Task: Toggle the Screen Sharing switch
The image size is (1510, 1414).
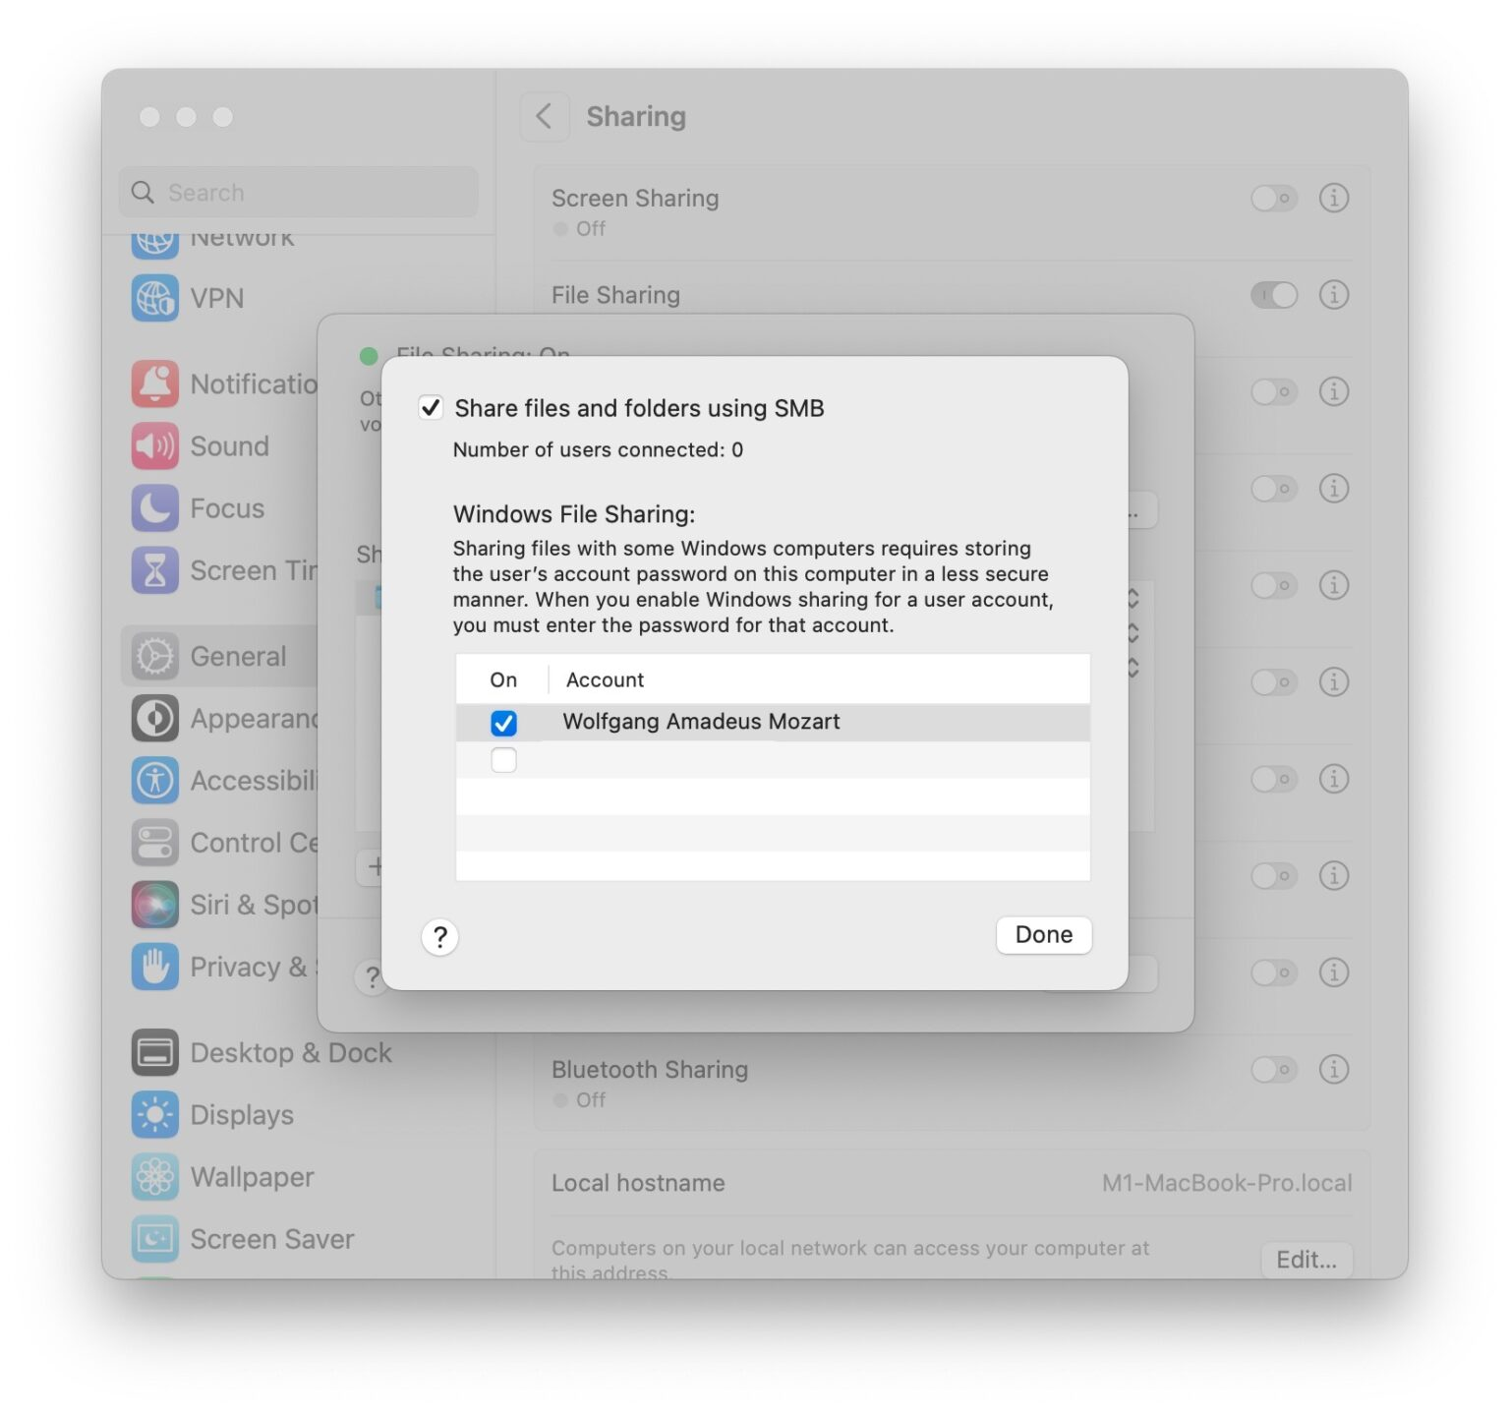Action: [1274, 198]
